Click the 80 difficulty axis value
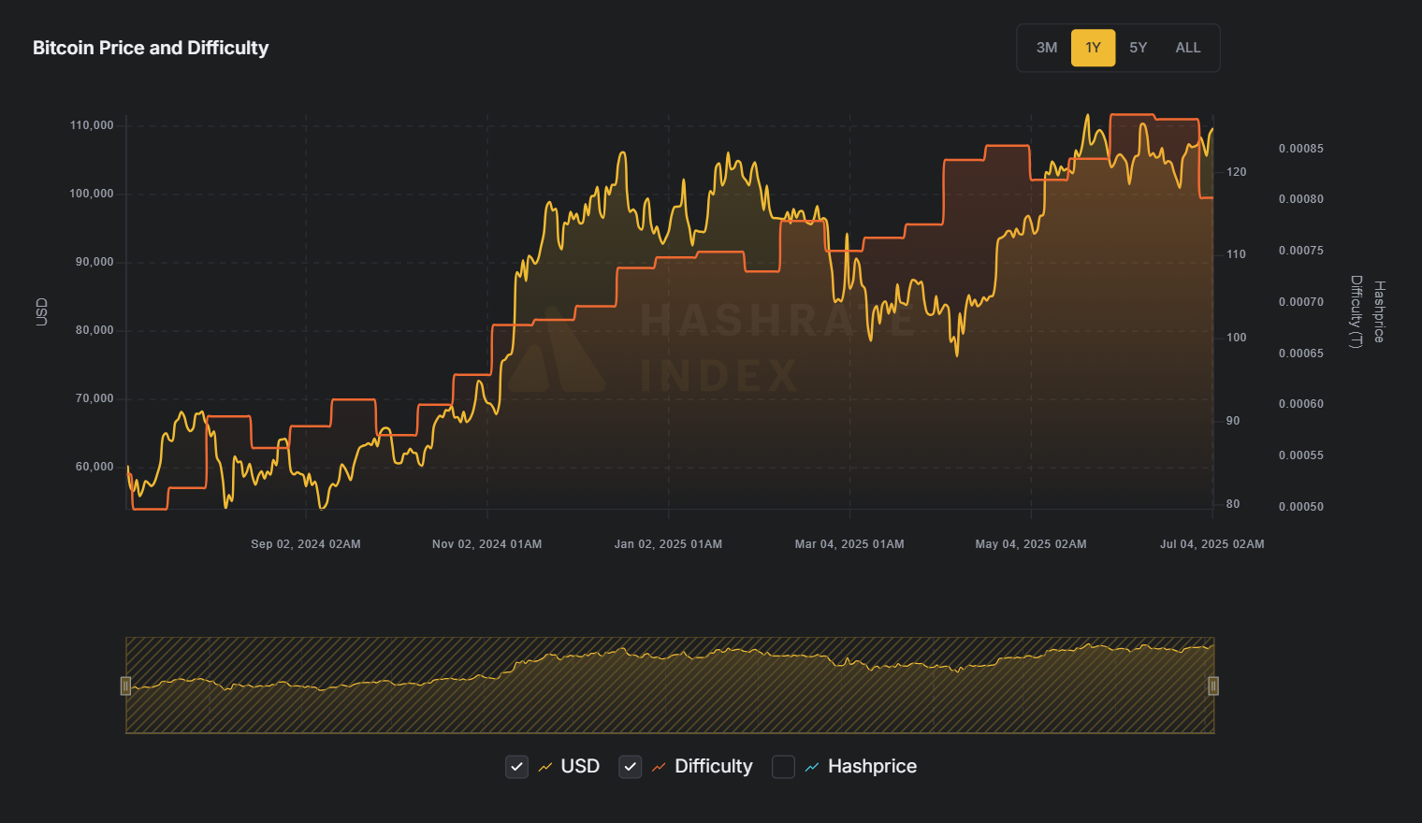The height and width of the screenshot is (823, 1422). [x=1233, y=504]
